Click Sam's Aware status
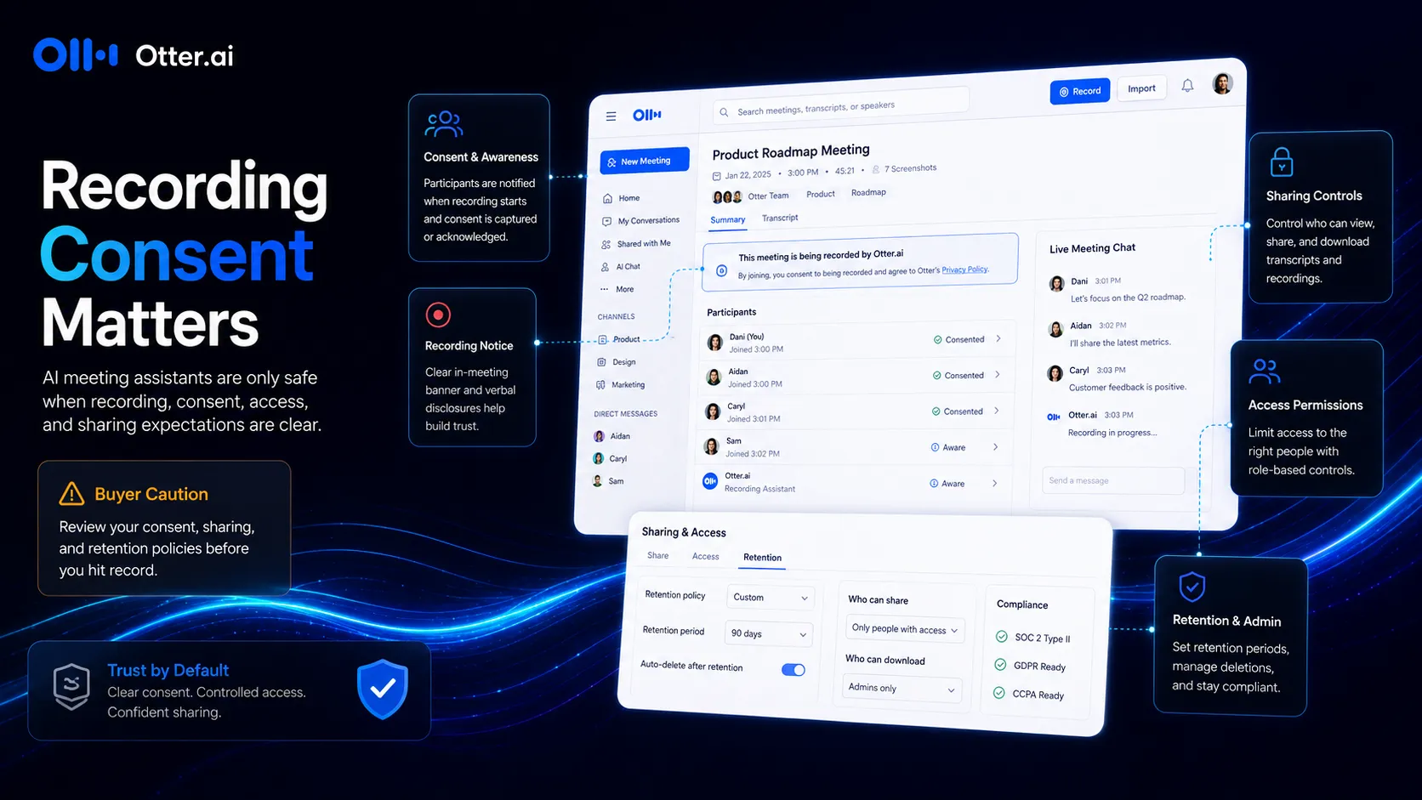 [947, 447]
